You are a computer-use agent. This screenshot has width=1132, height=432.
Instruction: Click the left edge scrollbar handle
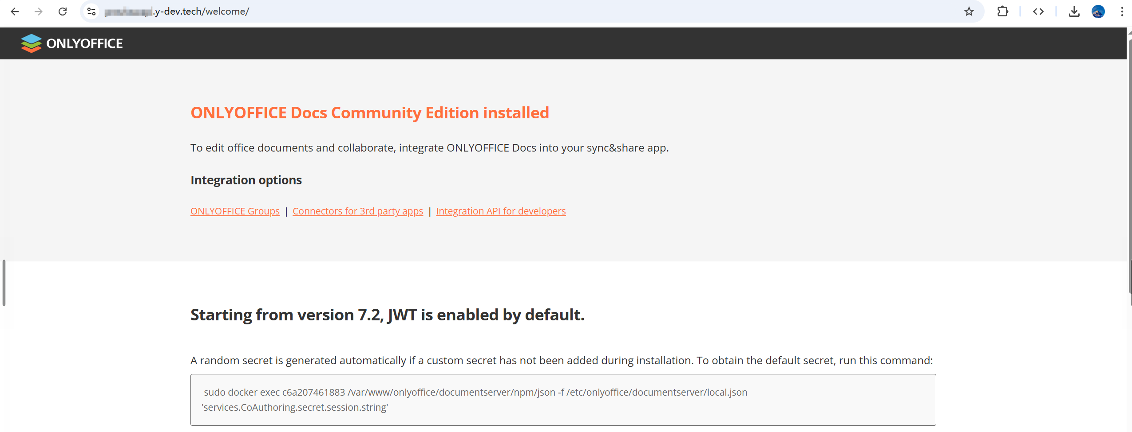pyautogui.click(x=3, y=284)
